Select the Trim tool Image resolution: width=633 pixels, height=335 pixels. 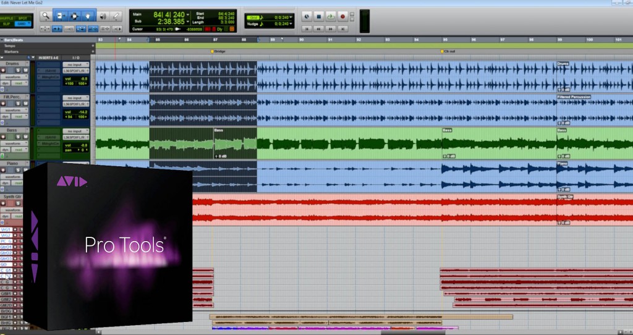point(61,16)
